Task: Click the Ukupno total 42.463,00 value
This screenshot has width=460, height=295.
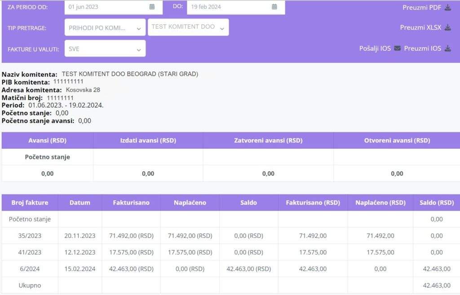Action: pos(437,285)
